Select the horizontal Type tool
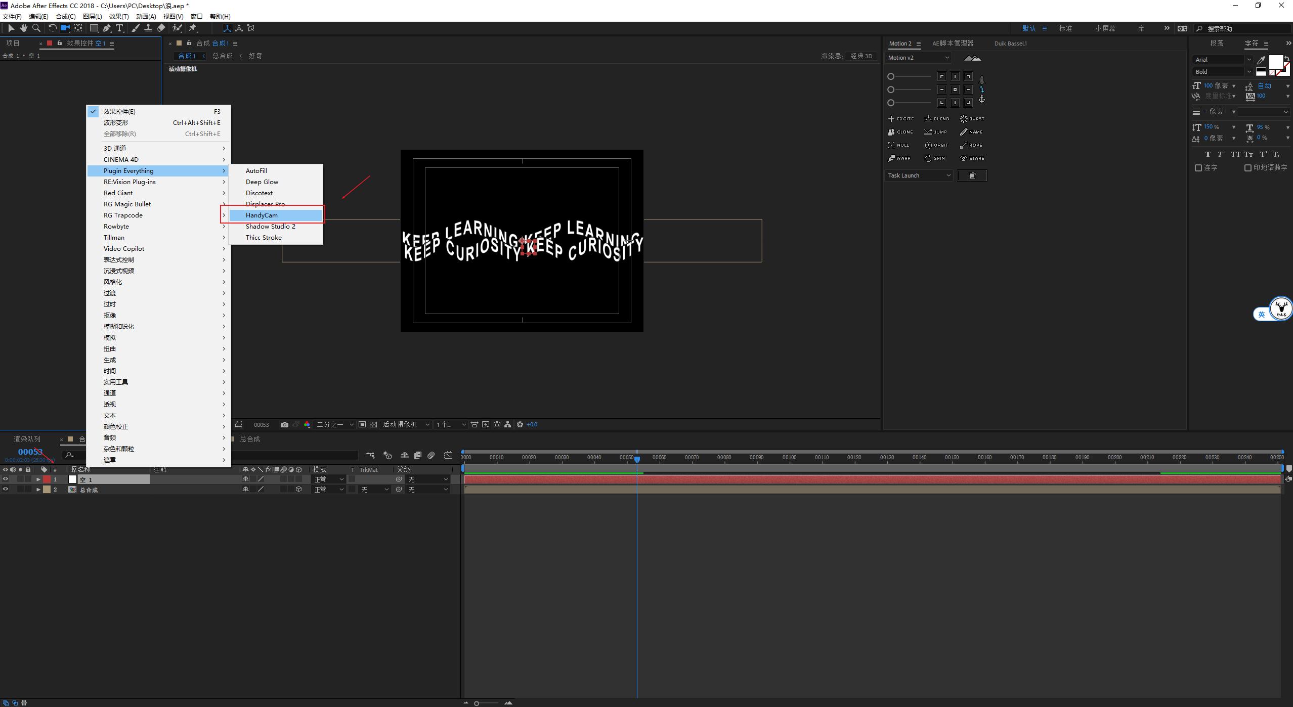 (x=119, y=28)
